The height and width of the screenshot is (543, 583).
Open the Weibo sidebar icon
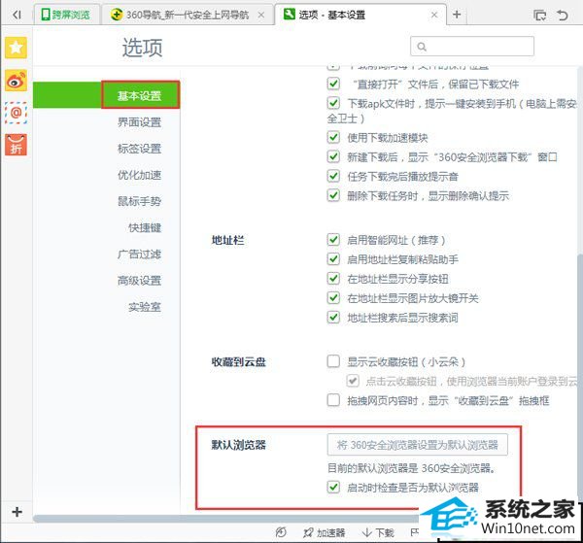pos(16,81)
